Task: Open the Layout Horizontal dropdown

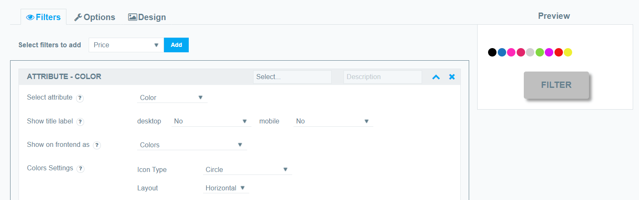Action: pyautogui.click(x=226, y=188)
